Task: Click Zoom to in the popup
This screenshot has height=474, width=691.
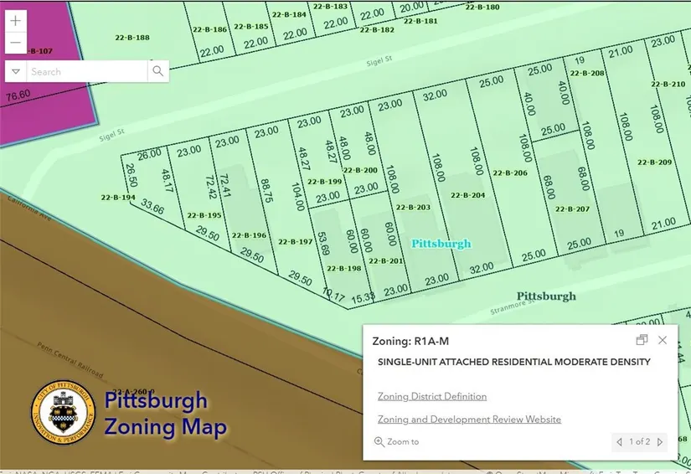Action: pos(396,442)
